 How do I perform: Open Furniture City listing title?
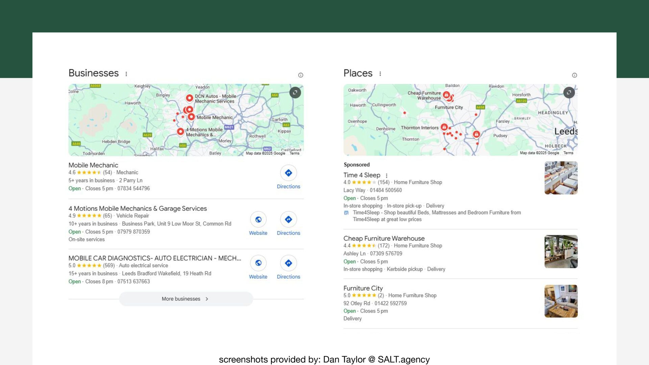pos(363,288)
